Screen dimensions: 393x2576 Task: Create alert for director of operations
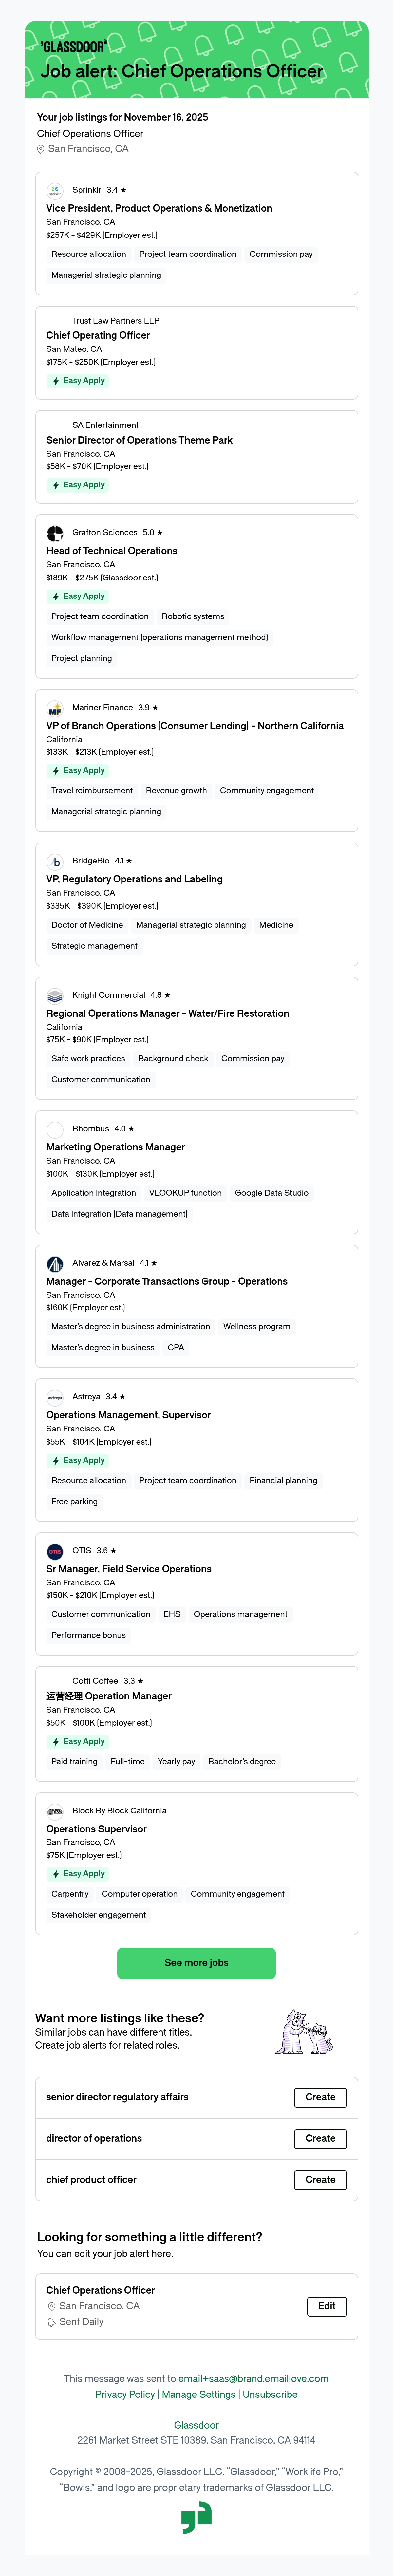pyautogui.click(x=320, y=2138)
